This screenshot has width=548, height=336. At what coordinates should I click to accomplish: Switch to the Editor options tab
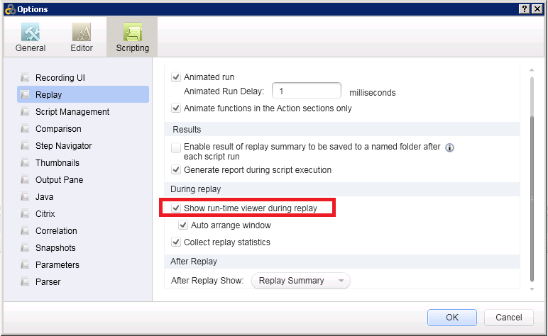82,38
